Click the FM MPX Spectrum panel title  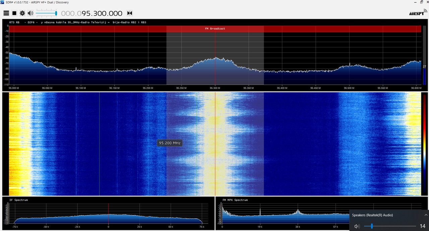[235, 200]
